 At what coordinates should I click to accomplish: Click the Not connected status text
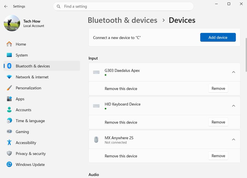(116, 142)
